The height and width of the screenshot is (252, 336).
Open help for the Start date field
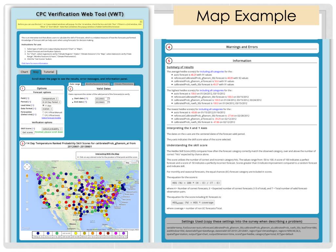coord(86,98)
